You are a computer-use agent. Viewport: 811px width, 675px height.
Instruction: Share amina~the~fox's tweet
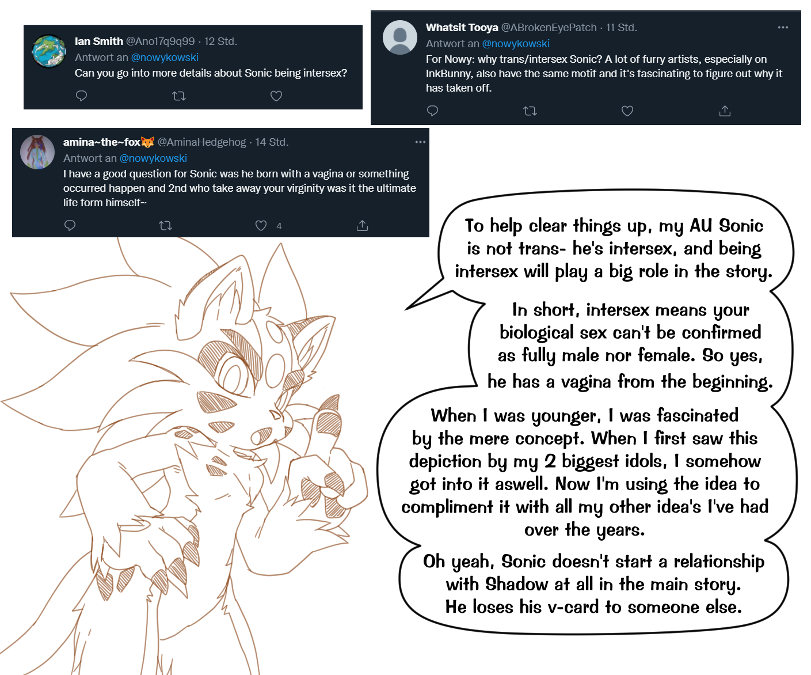(x=362, y=225)
